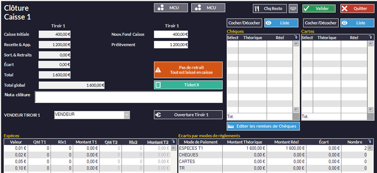
Task: Toggle Cocher/Décocher above the Cartes table
Action: [x=321, y=23]
